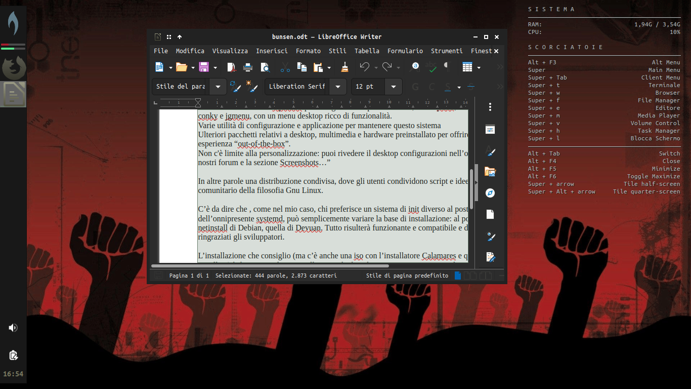Click the word count in status bar
This screenshot has width=691, height=389.
coord(276,276)
